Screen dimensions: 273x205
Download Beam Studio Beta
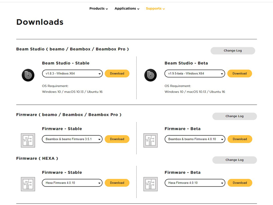240,73
